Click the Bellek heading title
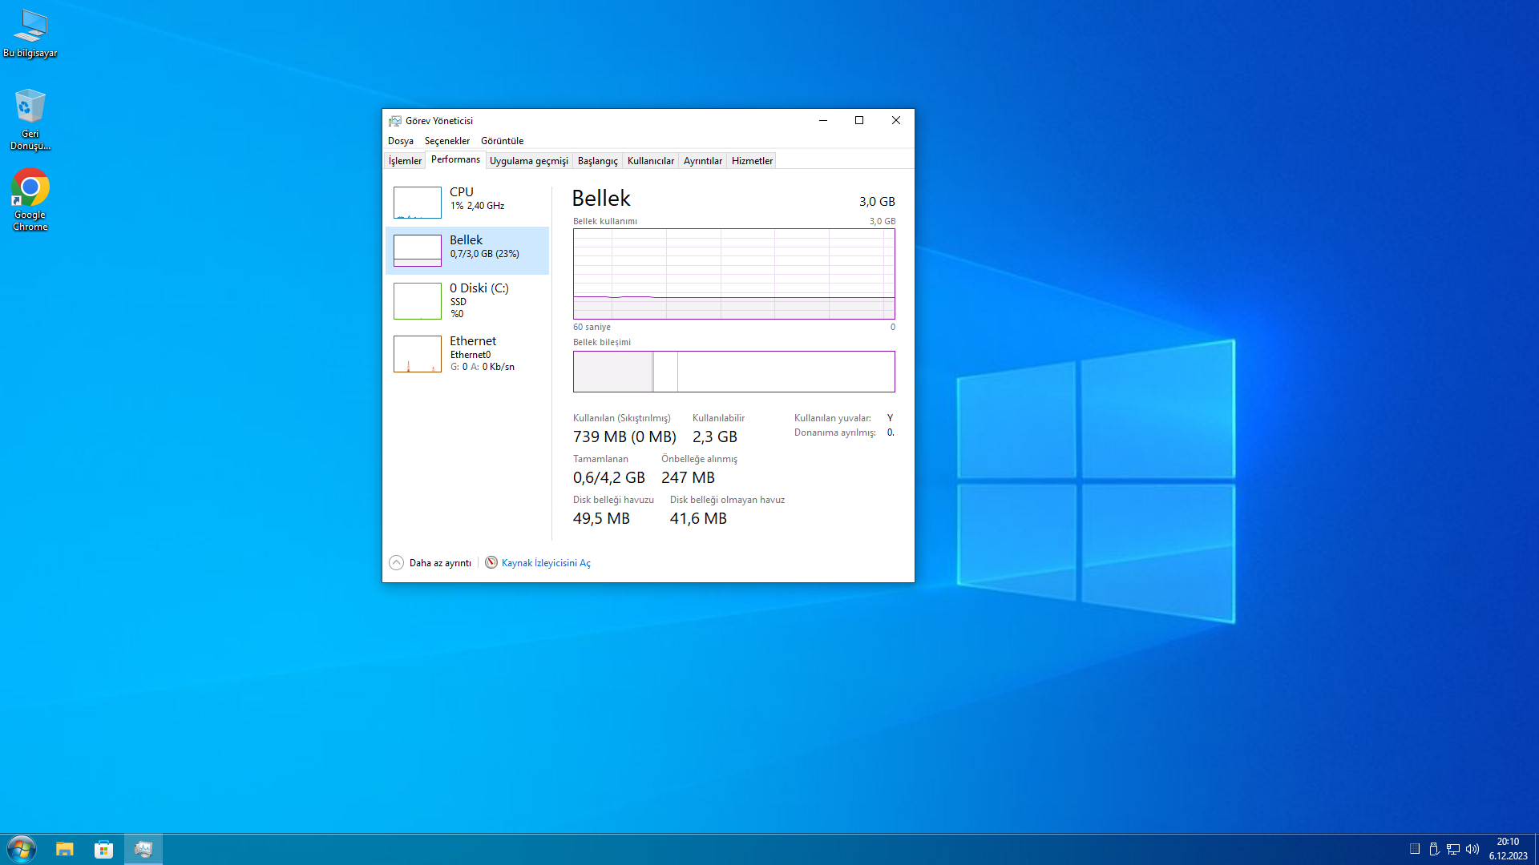 (601, 198)
